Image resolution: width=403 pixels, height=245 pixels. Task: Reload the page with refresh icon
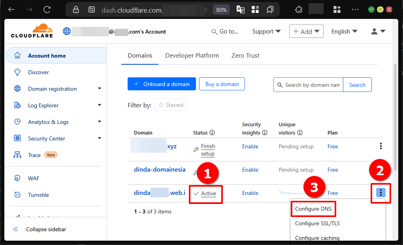[47, 10]
